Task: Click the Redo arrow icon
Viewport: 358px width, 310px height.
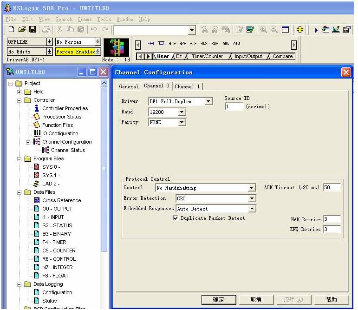Action: [x=105, y=29]
